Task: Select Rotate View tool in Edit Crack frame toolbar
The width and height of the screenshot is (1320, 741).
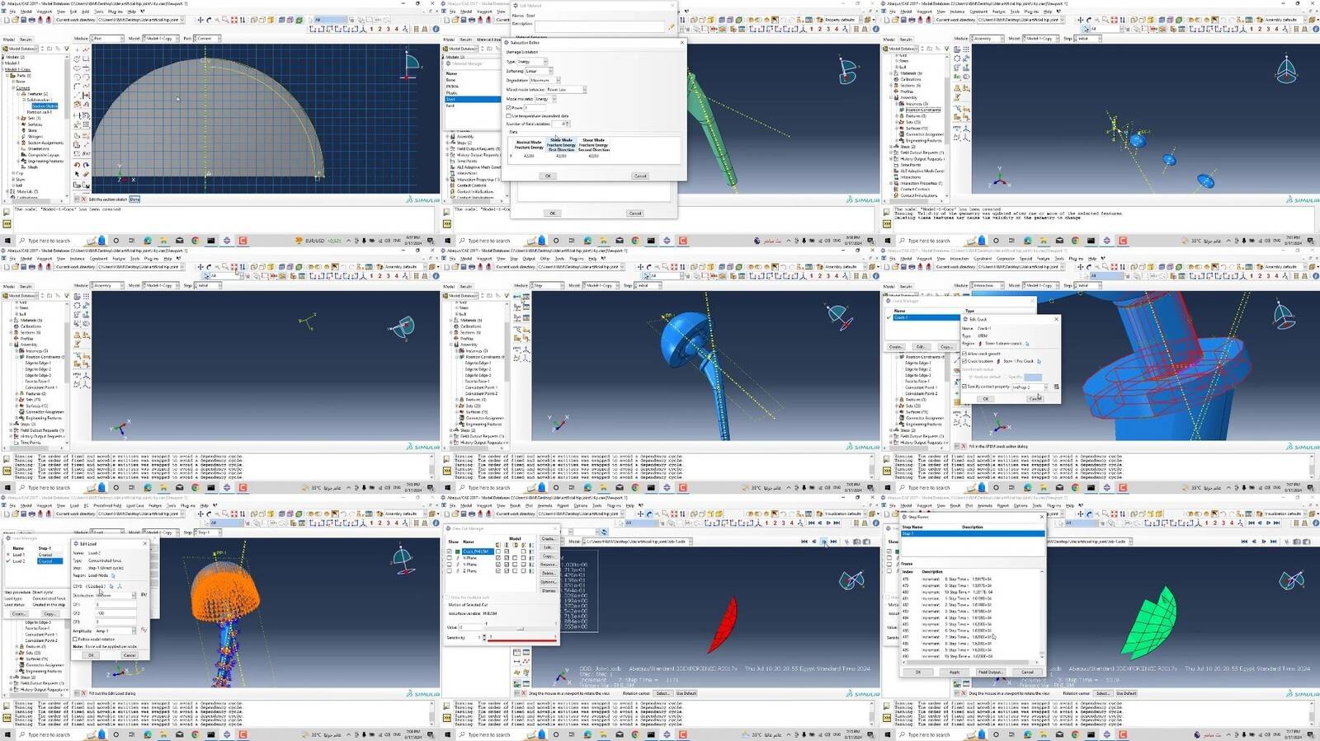Action: [x=1088, y=267]
